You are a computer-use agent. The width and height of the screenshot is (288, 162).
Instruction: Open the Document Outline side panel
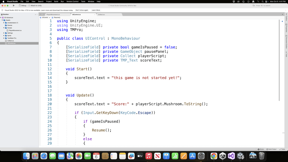pyautogui.click(x=286, y=42)
